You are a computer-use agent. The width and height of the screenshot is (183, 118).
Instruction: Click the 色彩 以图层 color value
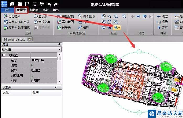coord(44,60)
